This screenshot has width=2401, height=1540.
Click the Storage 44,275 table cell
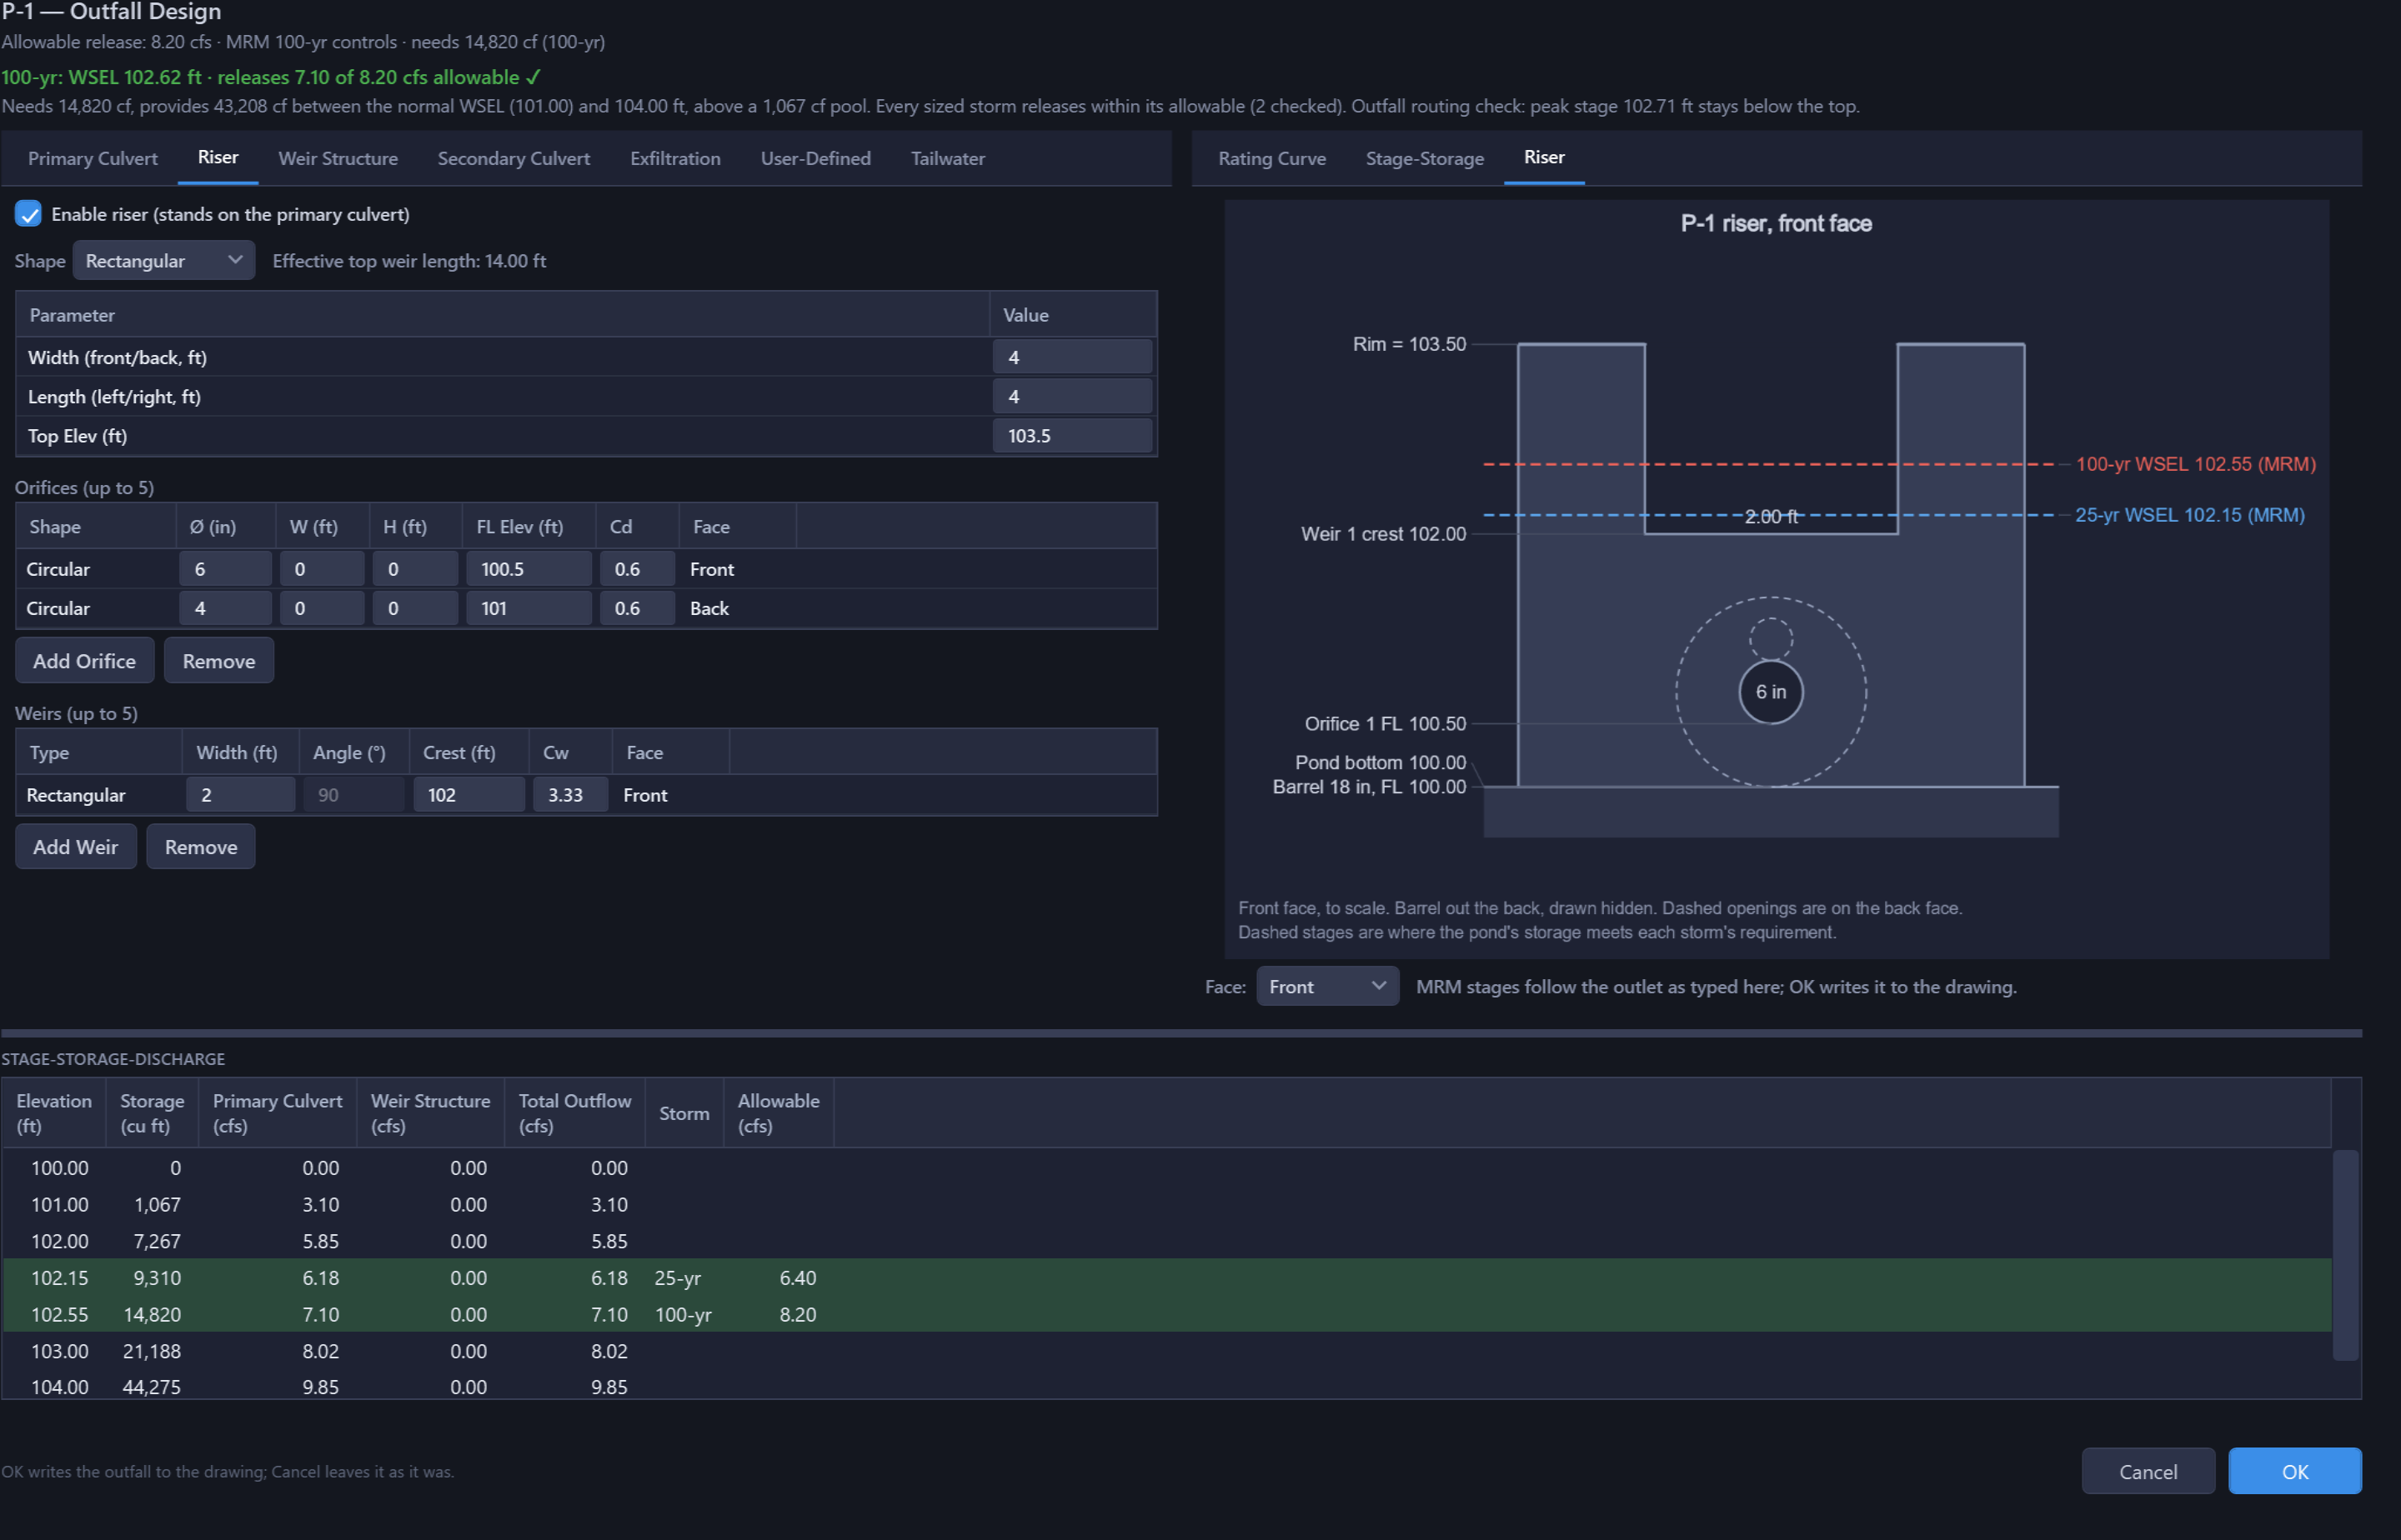tap(152, 1387)
